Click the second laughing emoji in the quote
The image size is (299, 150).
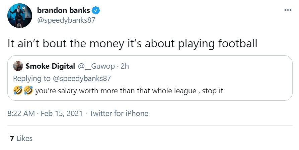pyautogui.click(x=28, y=90)
